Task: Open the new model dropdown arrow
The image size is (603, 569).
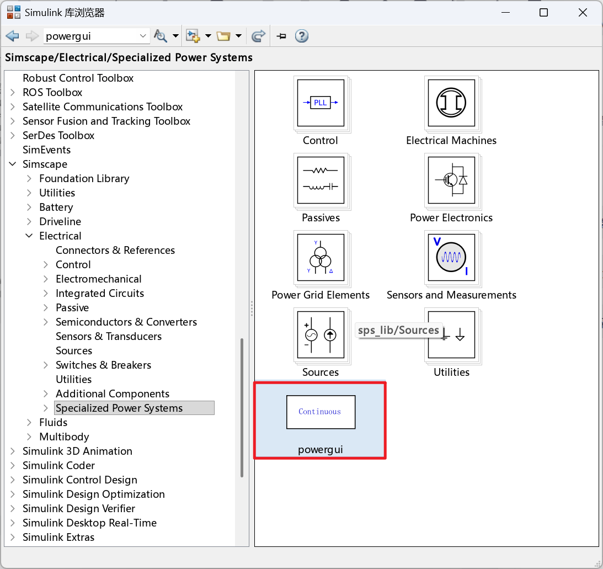Action: click(x=208, y=36)
